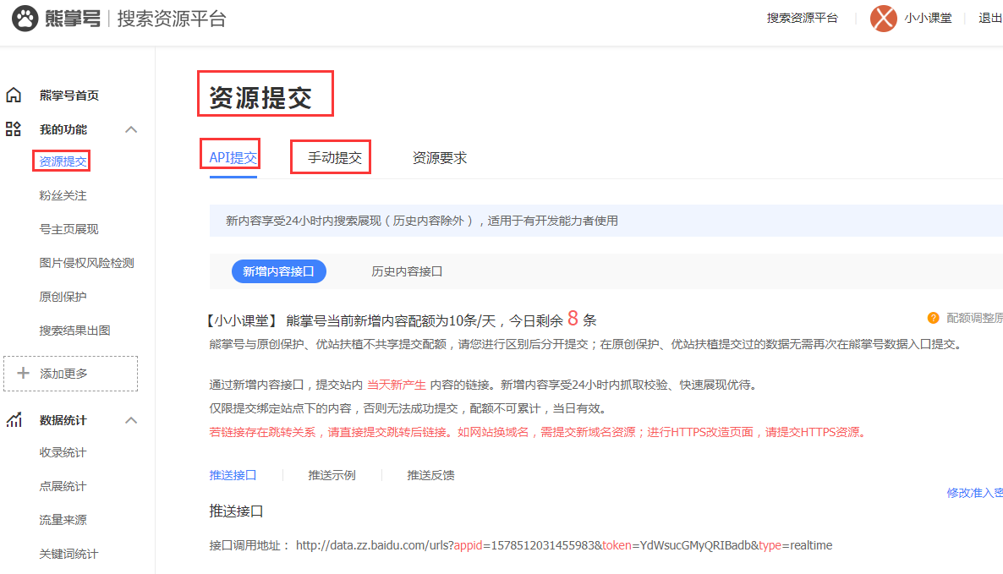Click the 小小课堂 red avatar icon
This screenshot has width=1003, height=574.
(x=884, y=18)
